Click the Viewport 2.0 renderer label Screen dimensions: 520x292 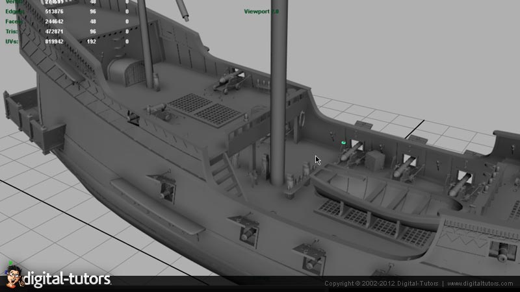pos(261,12)
